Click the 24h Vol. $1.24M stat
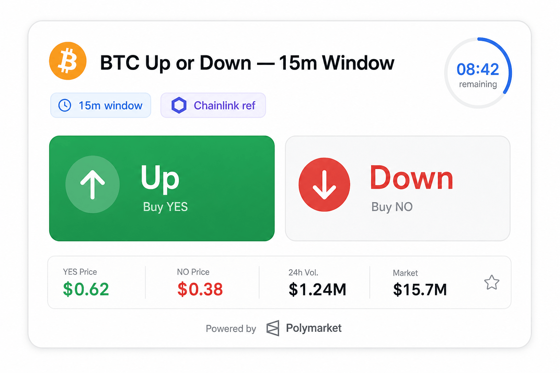Screen dimensions: 560x373 pos(317,283)
